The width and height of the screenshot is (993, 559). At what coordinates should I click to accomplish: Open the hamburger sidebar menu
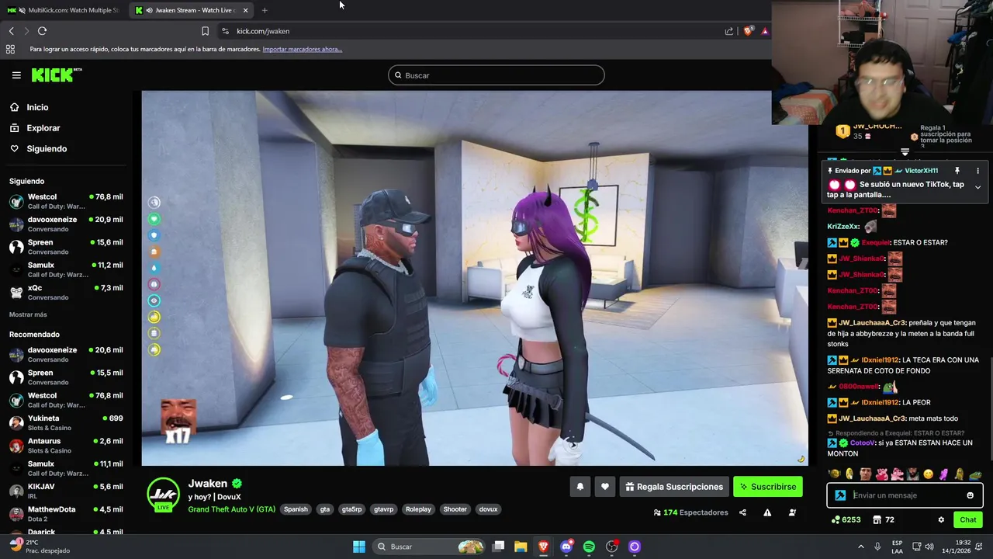16,75
